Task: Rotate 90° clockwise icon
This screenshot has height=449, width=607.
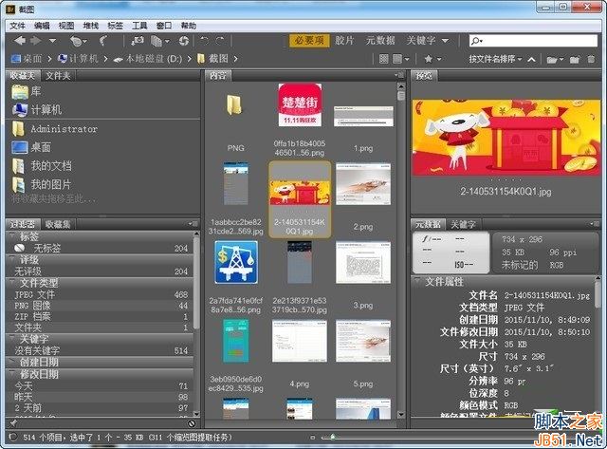Action: 220,40
